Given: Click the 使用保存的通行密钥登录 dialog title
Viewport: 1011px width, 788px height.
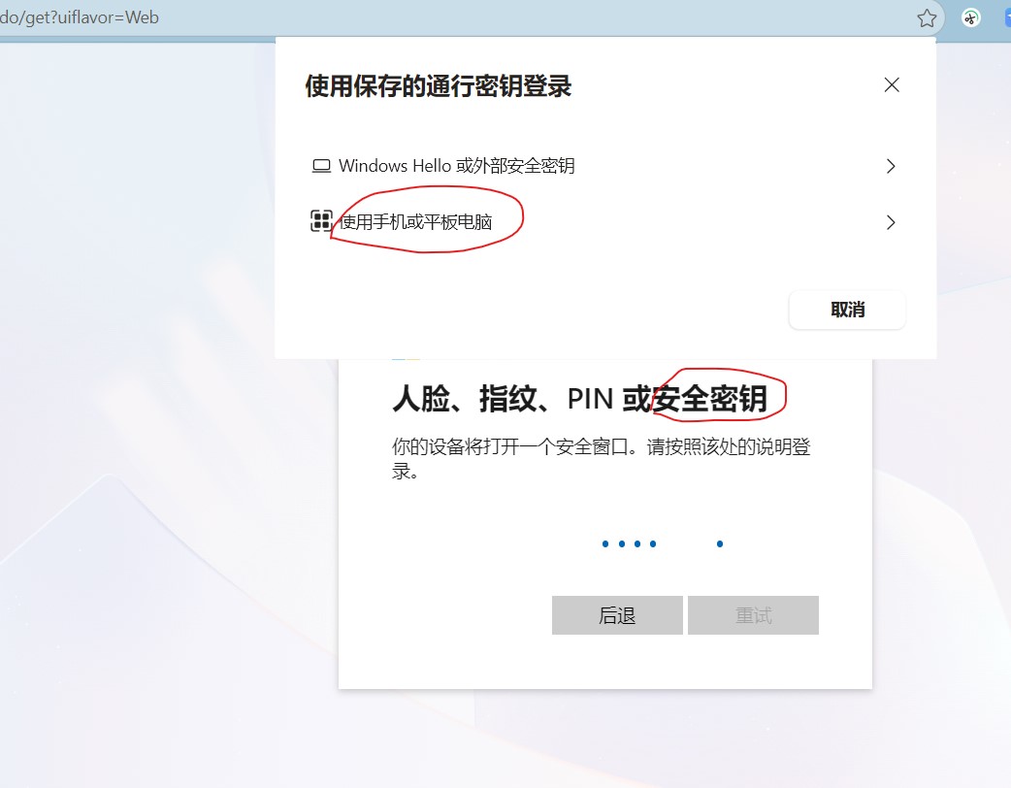Looking at the screenshot, I should [439, 86].
